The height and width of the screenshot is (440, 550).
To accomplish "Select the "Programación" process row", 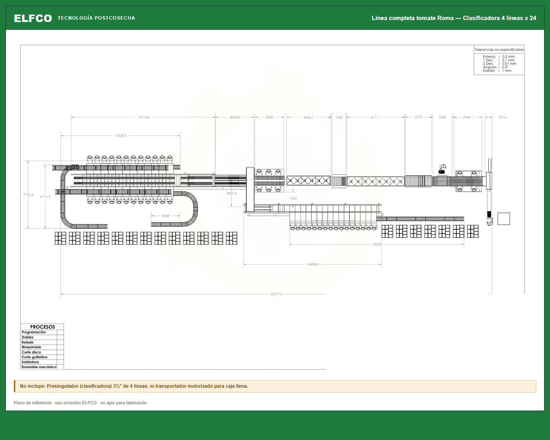I will 42,332.
